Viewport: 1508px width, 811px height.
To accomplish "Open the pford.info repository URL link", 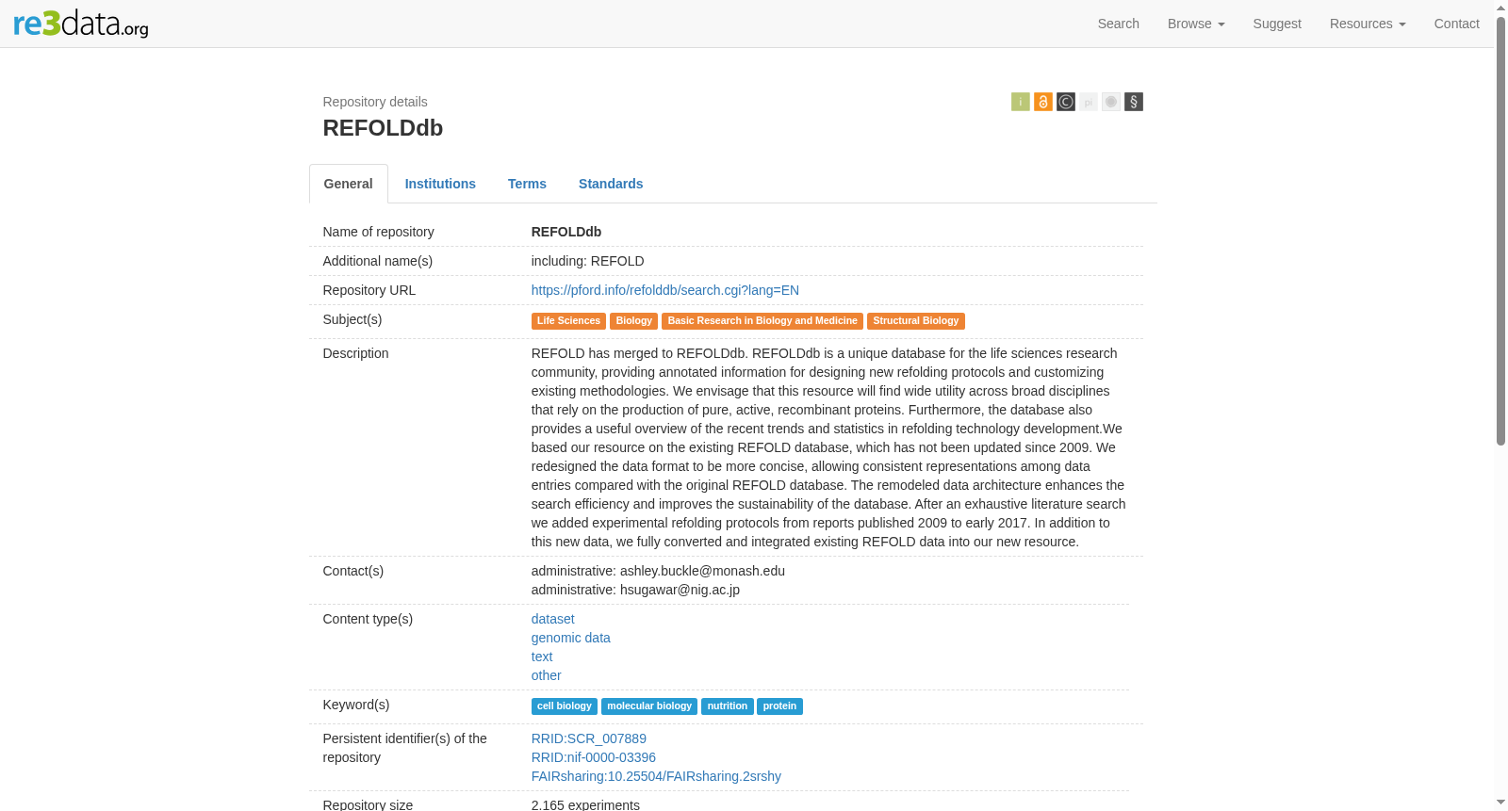I will [x=665, y=290].
